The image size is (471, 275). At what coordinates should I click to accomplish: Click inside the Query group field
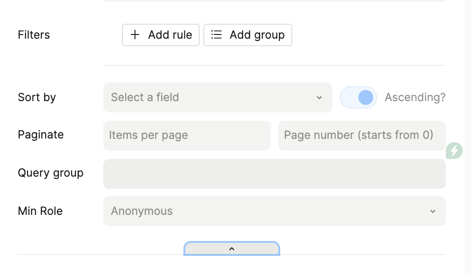(x=274, y=174)
